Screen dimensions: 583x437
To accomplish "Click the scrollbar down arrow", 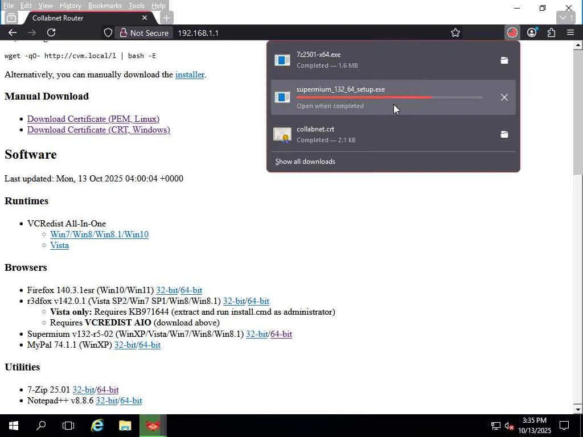I will (577, 409).
